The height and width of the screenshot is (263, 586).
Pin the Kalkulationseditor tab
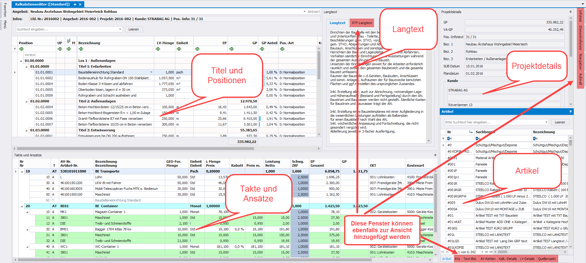coord(75,4)
